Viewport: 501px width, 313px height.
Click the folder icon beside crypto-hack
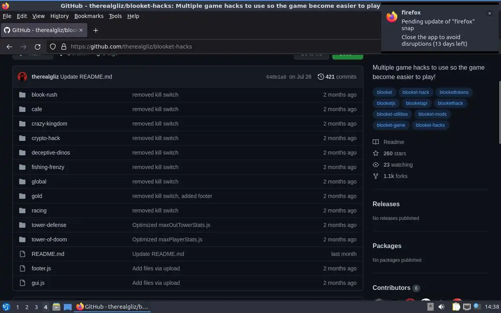(22, 138)
